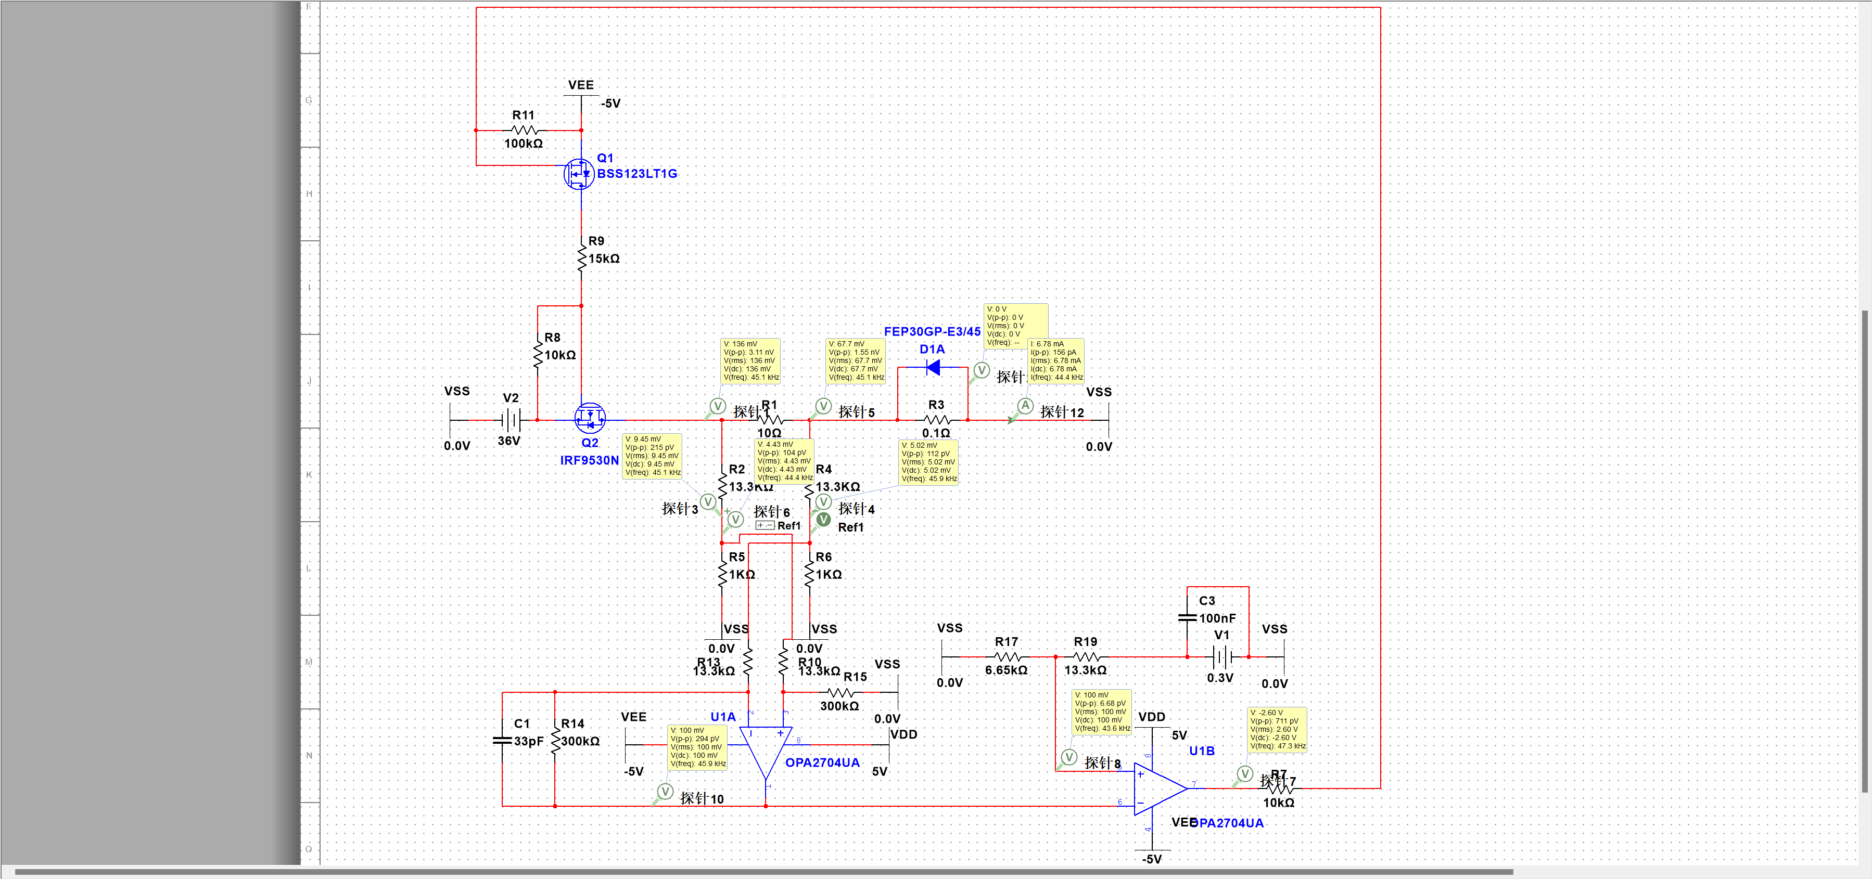The image size is (1872, 879).
Task: Select the R8 10kΩ resistor symbol
Action: [538, 355]
